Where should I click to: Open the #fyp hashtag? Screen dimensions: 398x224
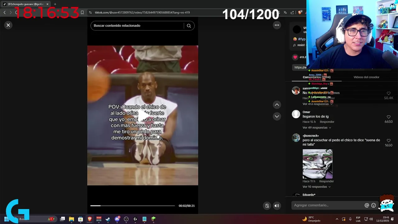pos(302,39)
